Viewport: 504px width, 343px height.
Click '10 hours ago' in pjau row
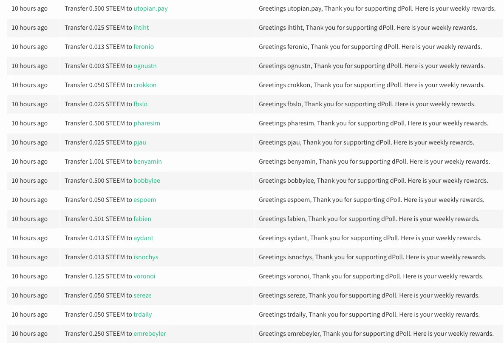click(30, 142)
